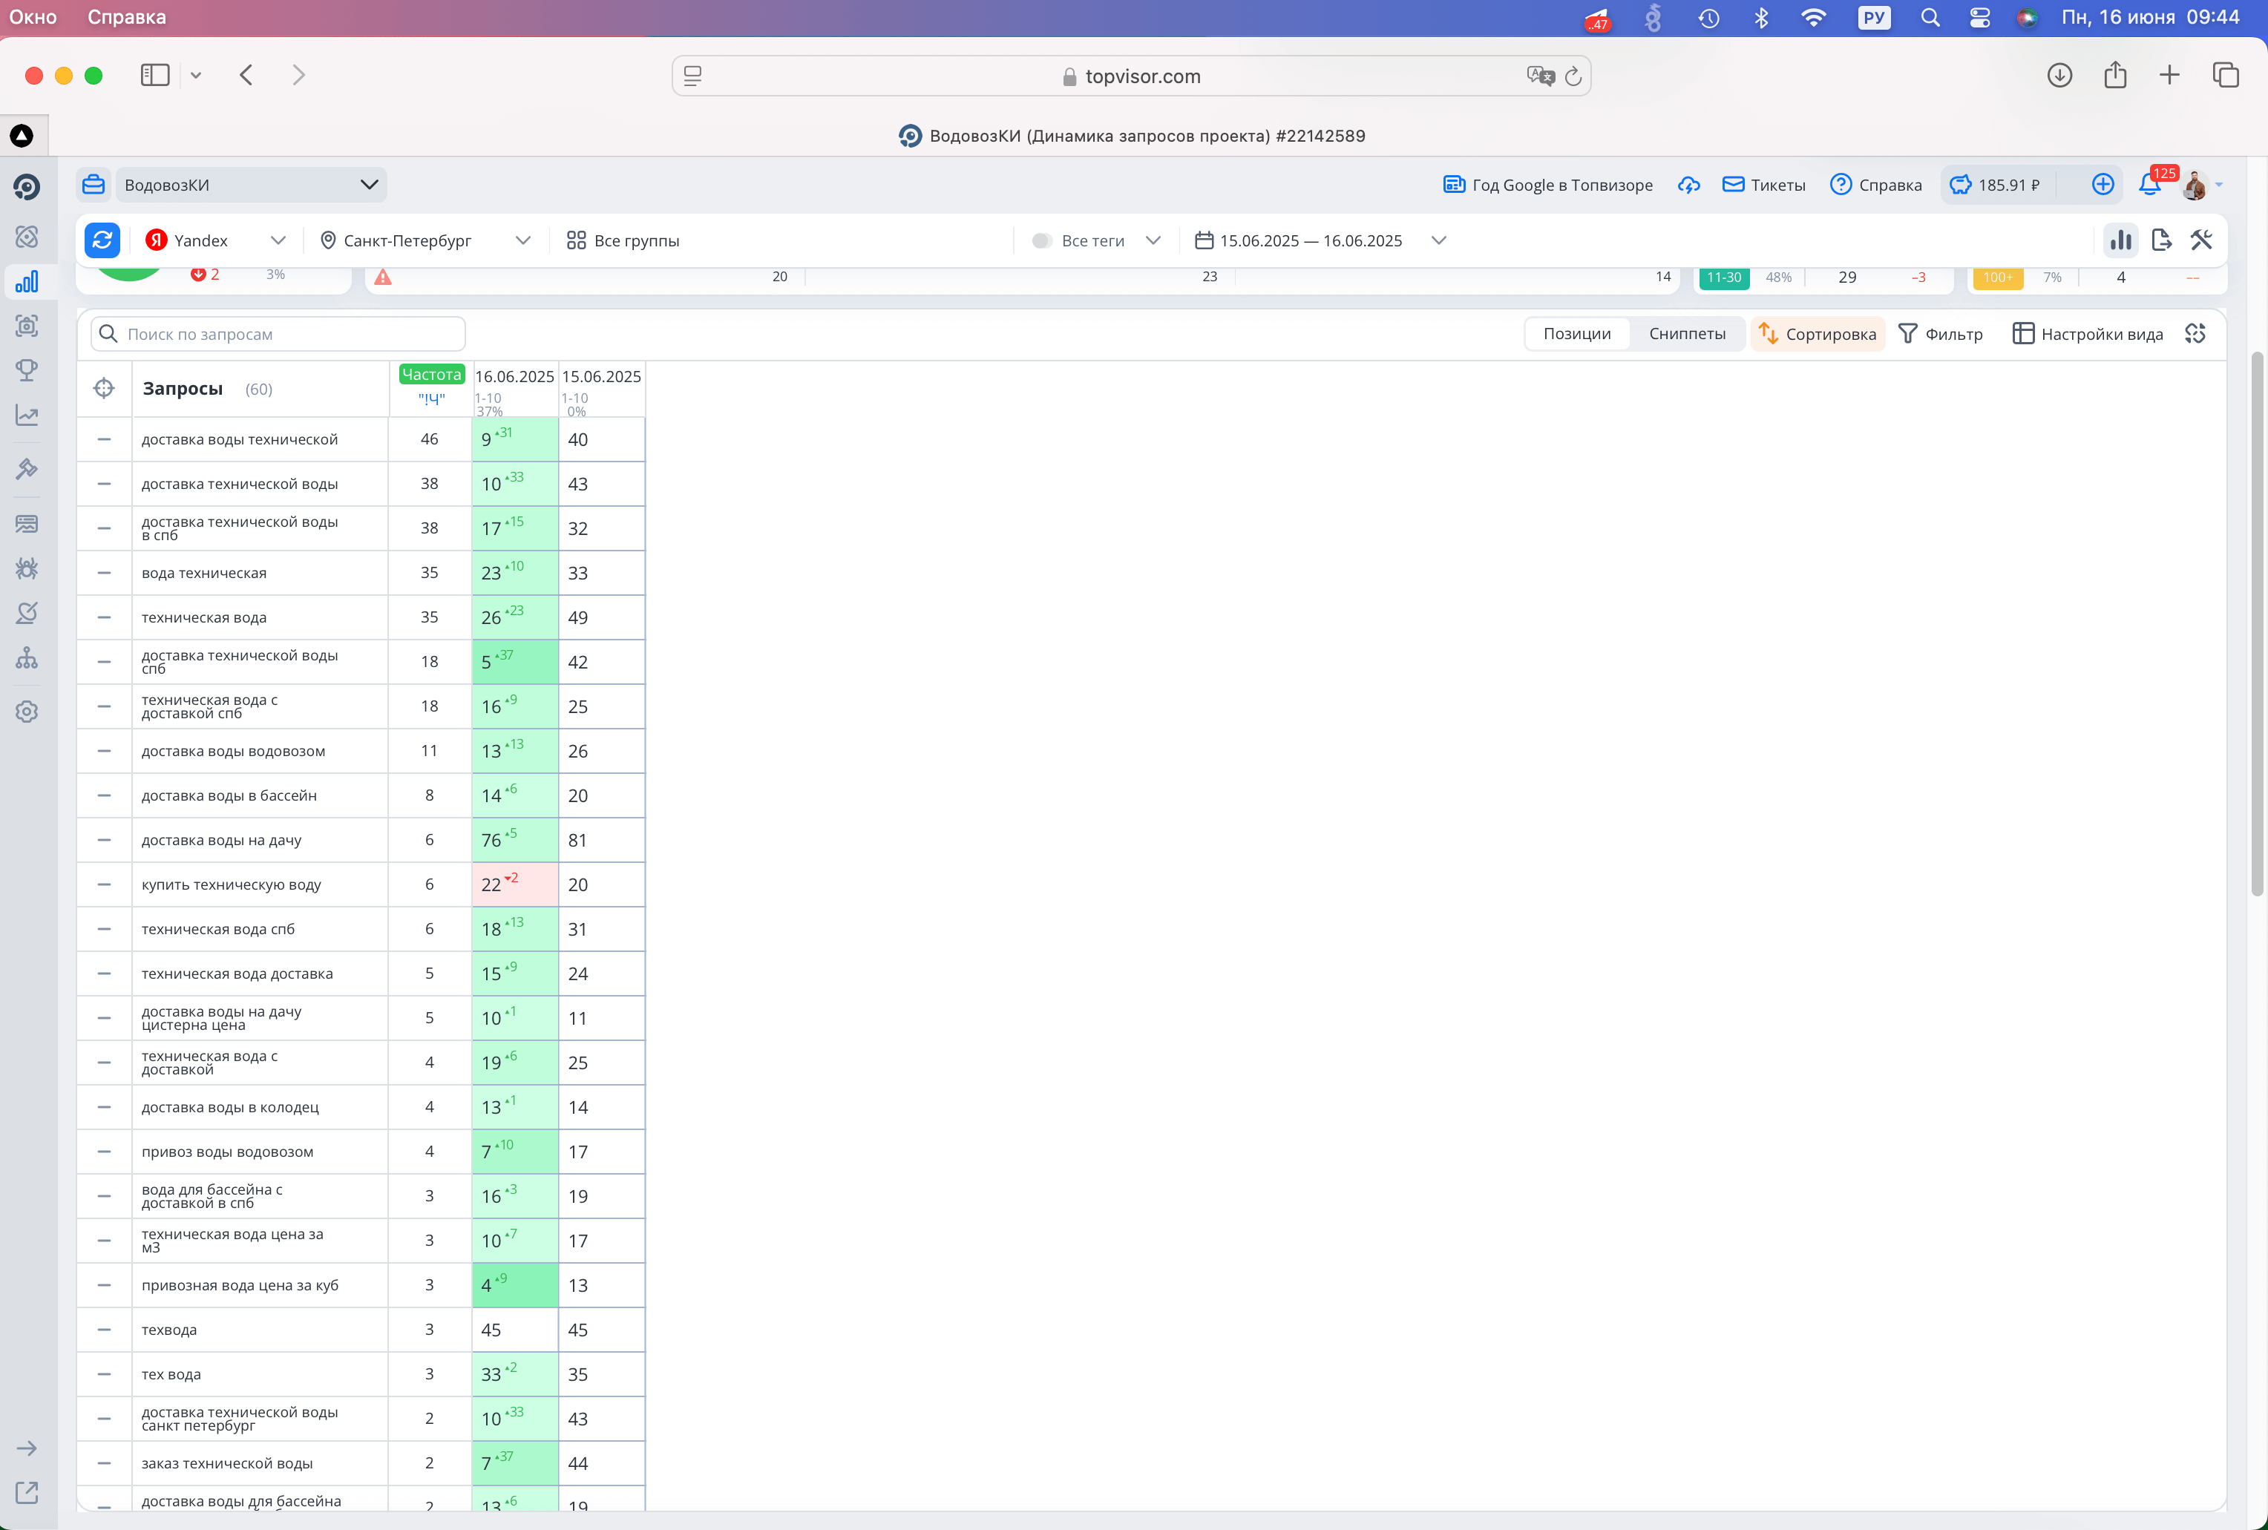Switch to the Сниппеты tab

click(1686, 334)
